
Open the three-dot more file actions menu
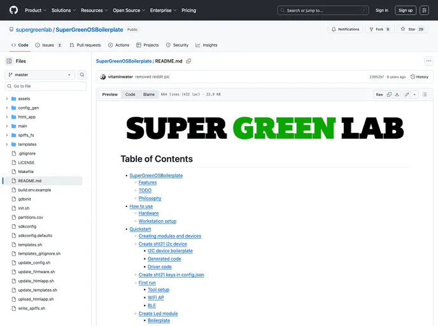(x=428, y=61)
